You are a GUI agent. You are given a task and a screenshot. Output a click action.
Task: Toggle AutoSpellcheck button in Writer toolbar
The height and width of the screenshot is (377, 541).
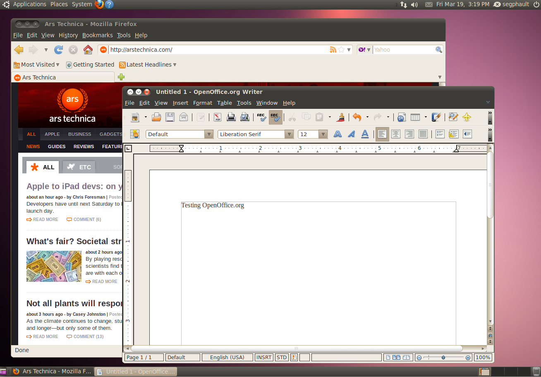pos(275,118)
